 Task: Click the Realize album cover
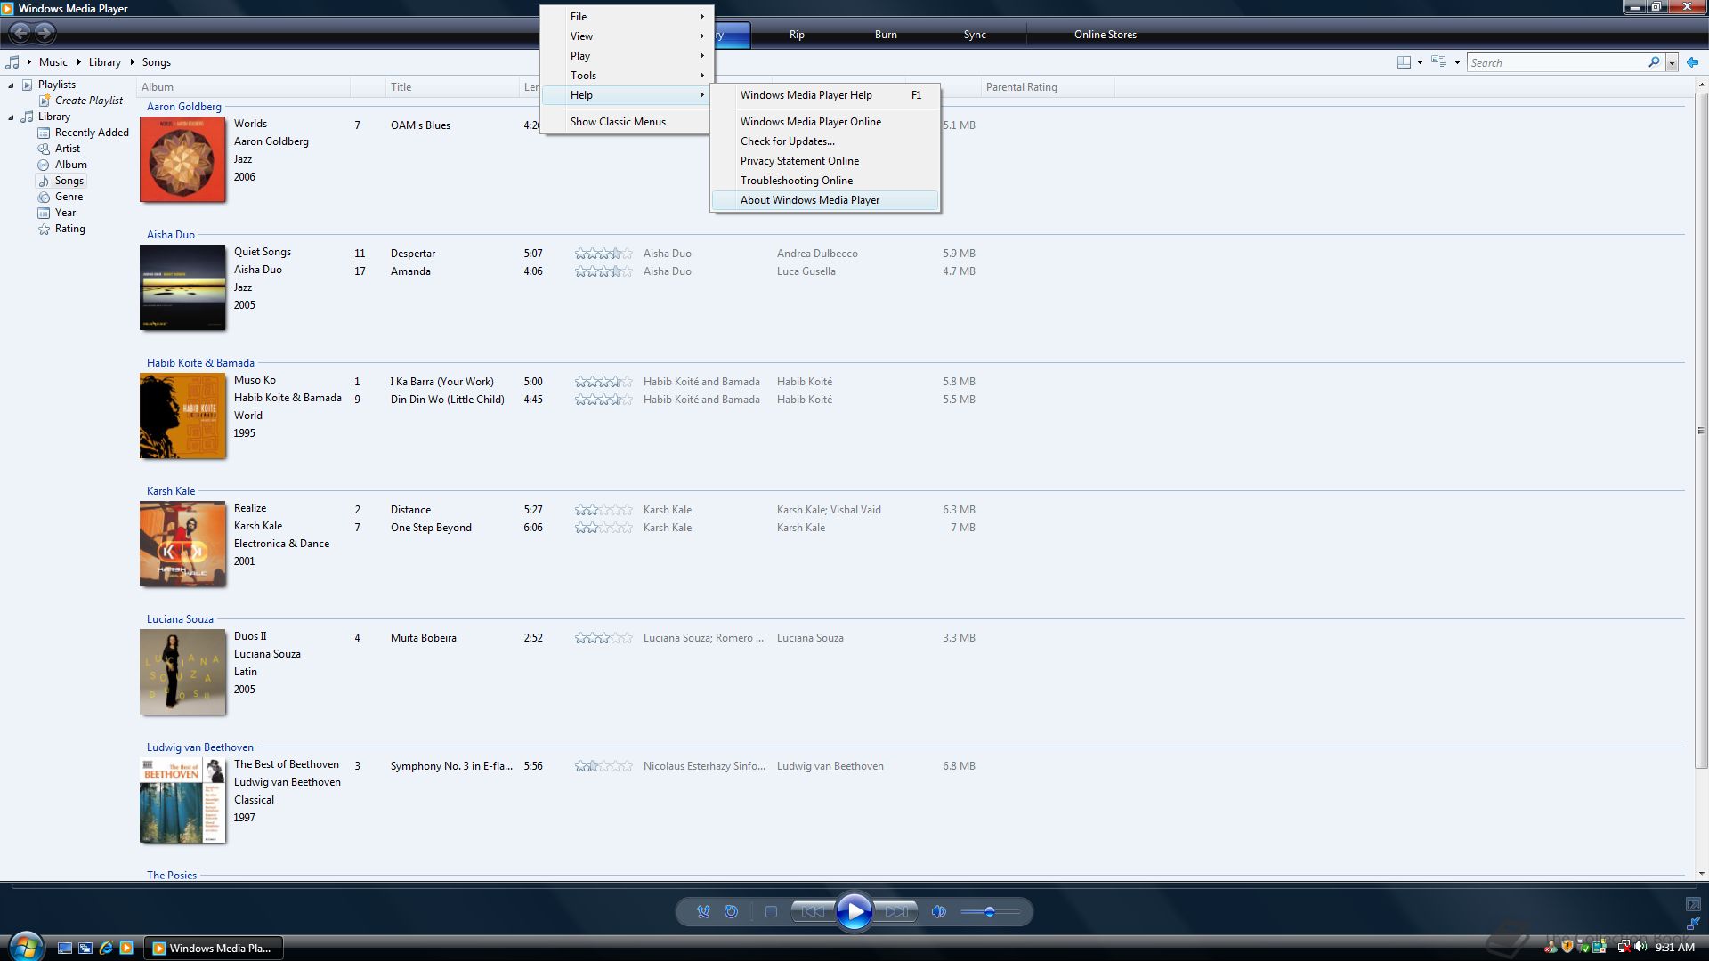click(x=182, y=544)
